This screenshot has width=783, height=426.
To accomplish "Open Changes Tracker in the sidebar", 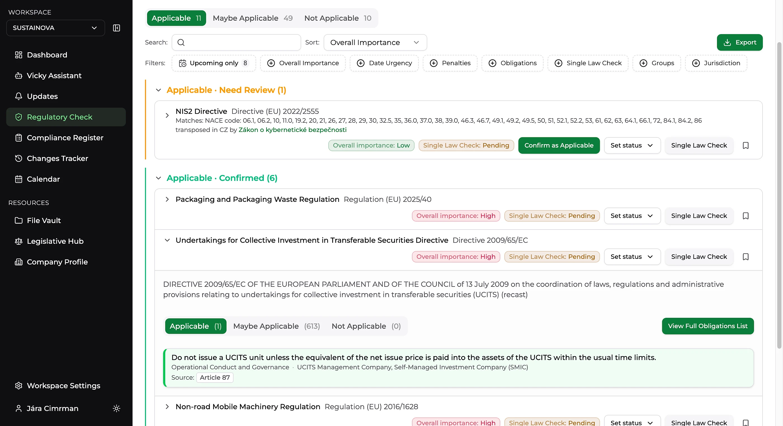I will click(x=66, y=158).
